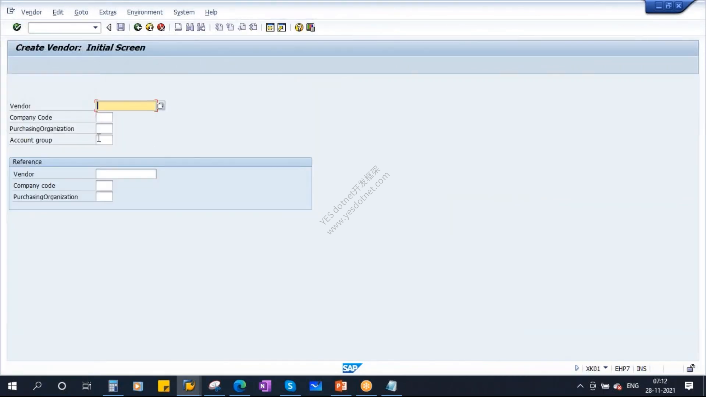The image size is (706, 397).
Task: Expand the command field dropdown arrow
Action: (x=95, y=28)
